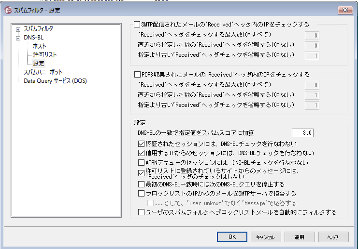Click the app icon in the title bar
This screenshot has height=249, width=358.
[8, 10]
